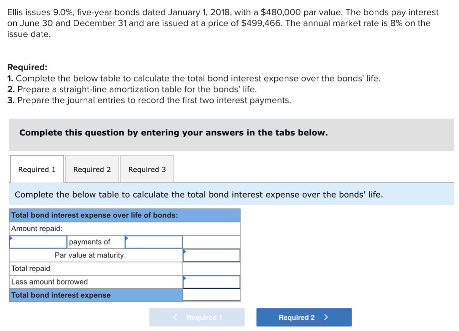This screenshot has height=331, width=459.
Task: Click the disabled Required 1 back button
Action: pyautogui.click(x=197, y=317)
